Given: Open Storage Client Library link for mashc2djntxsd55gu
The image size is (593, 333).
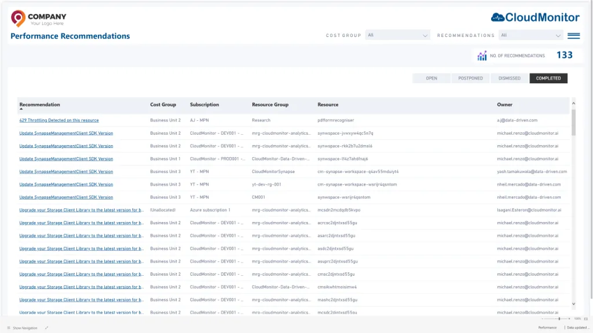Looking at the screenshot, I should 81,300.
